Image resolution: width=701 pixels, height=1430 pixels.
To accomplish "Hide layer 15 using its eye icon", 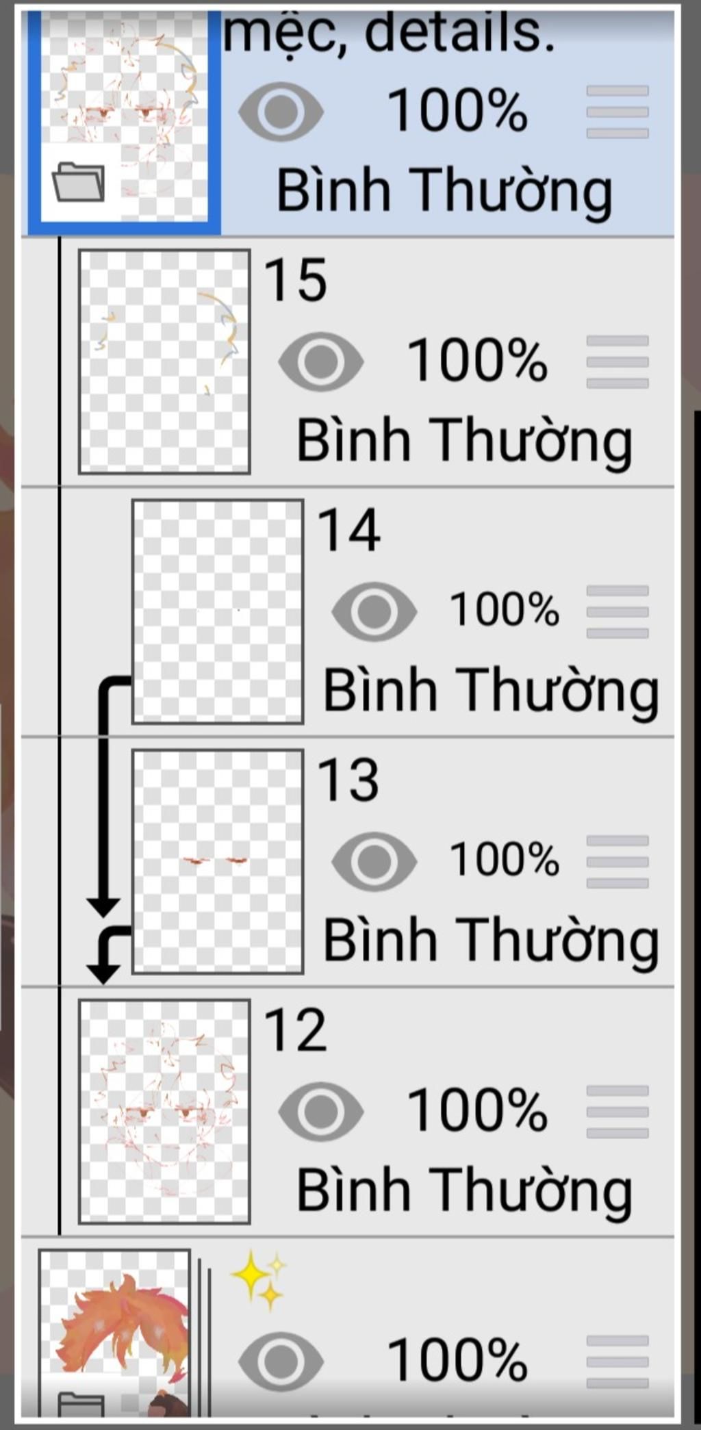I will coord(320,361).
